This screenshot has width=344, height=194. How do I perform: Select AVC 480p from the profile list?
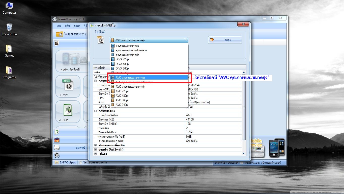point(149,96)
